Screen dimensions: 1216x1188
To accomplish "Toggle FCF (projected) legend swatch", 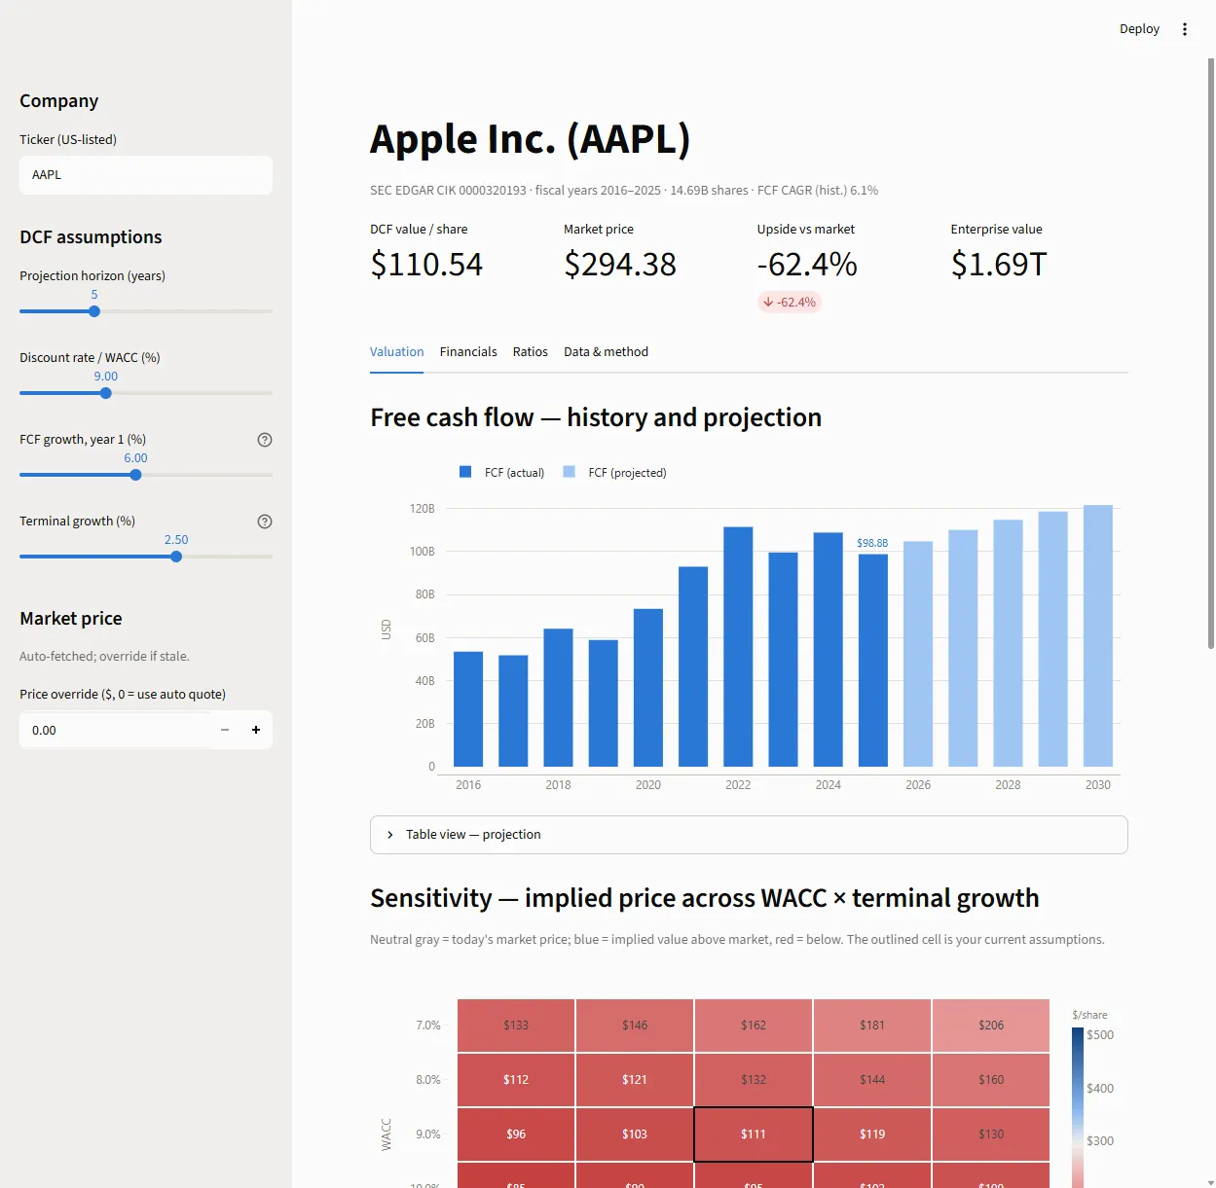I will click(x=570, y=472).
